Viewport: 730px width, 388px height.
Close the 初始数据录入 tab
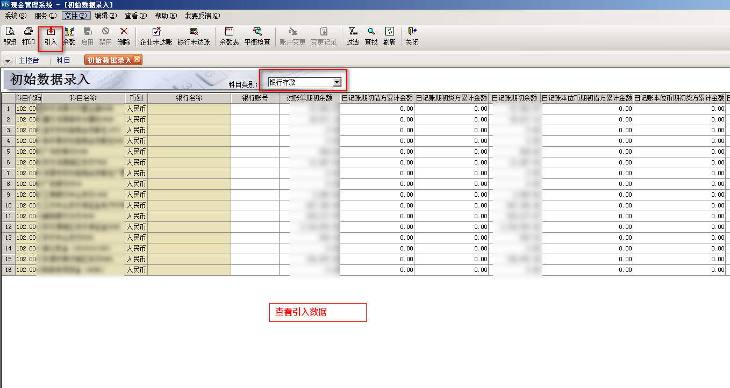point(137,59)
